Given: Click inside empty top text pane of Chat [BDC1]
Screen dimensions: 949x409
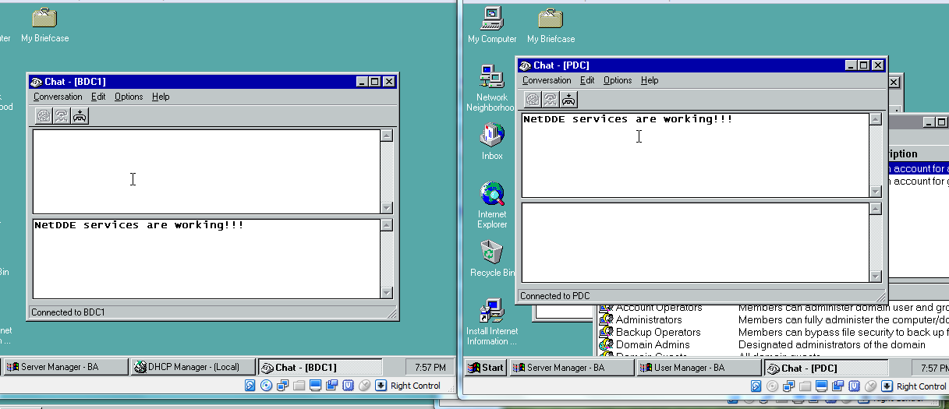Looking at the screenshot, I should [207, 171].
